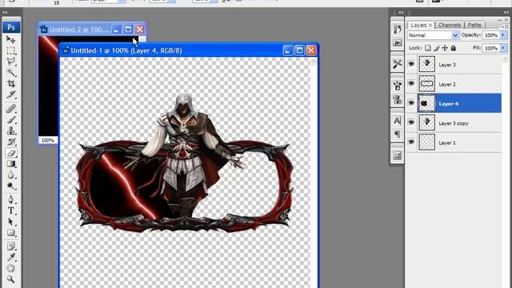Open the Normal blend mode dropdown
The image size is (512, 288).
click(434, 35)
